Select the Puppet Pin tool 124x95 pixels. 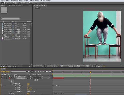[x=35, y=3]
